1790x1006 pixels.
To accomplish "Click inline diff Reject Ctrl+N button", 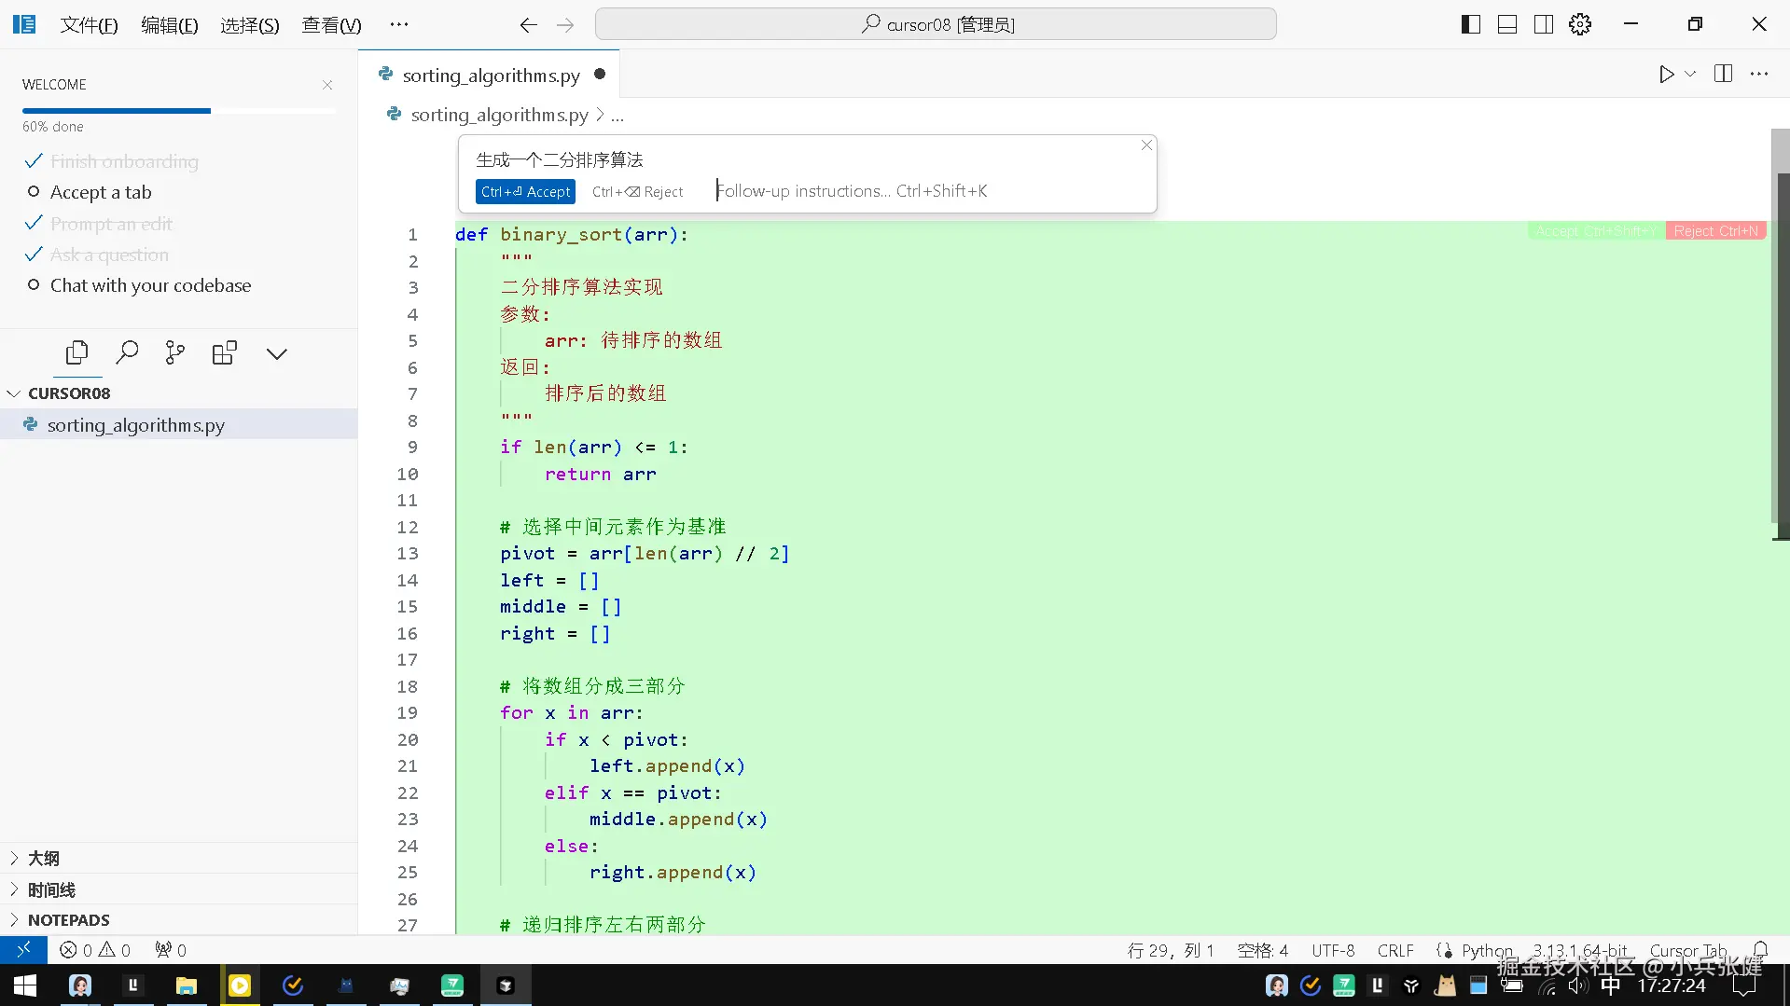I will (x=1715, y=230).
